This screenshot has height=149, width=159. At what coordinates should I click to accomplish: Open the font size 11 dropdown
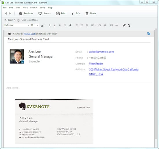coord(35,25)
